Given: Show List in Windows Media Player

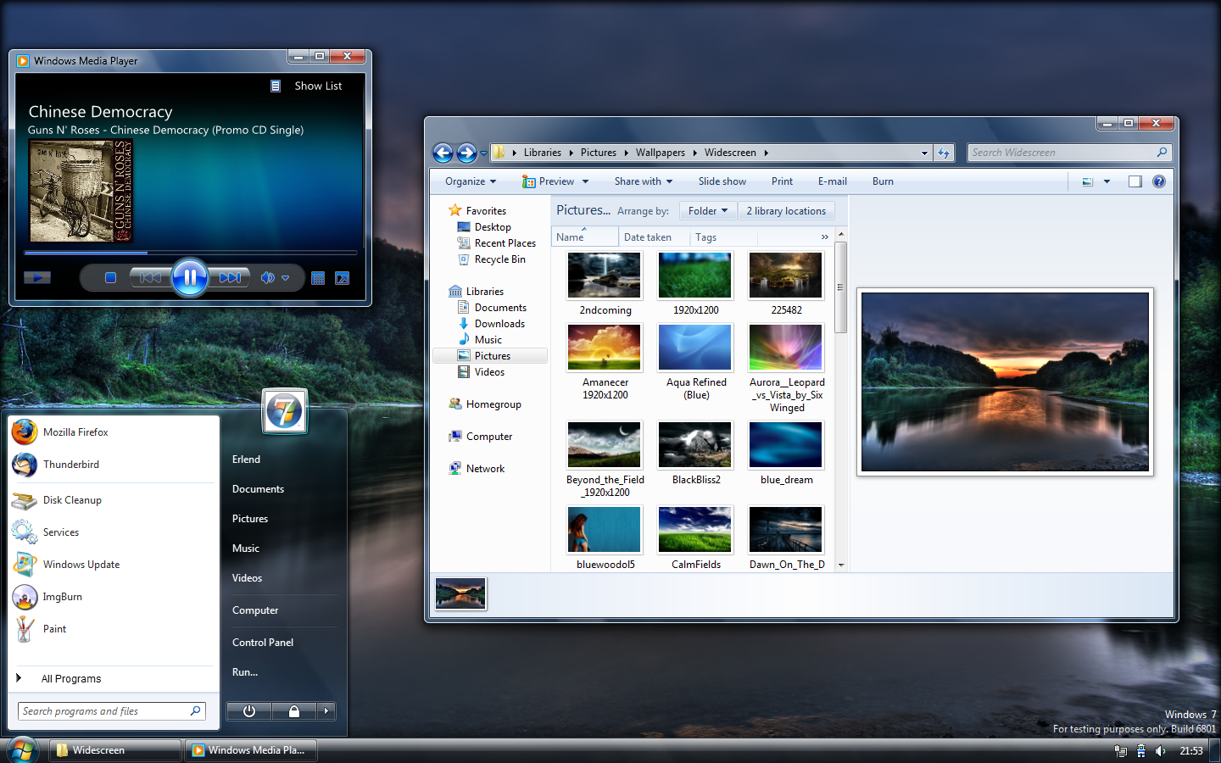Looking at the screenshot, I should point(307,86).
